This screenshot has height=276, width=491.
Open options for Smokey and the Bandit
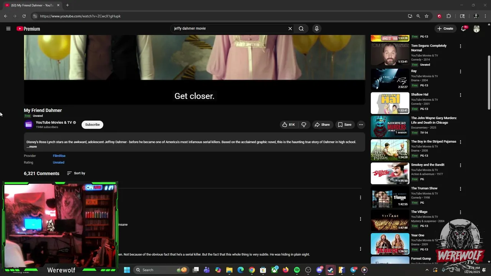tap(460, 165)
